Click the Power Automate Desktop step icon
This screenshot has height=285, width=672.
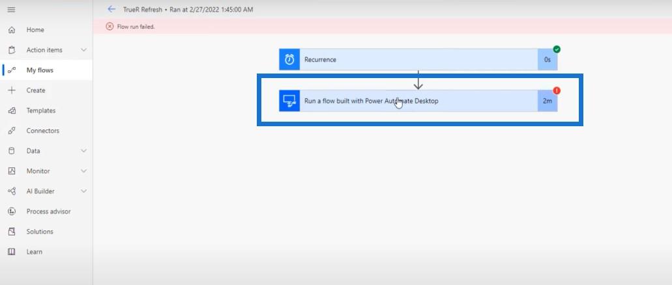[289, 101]
